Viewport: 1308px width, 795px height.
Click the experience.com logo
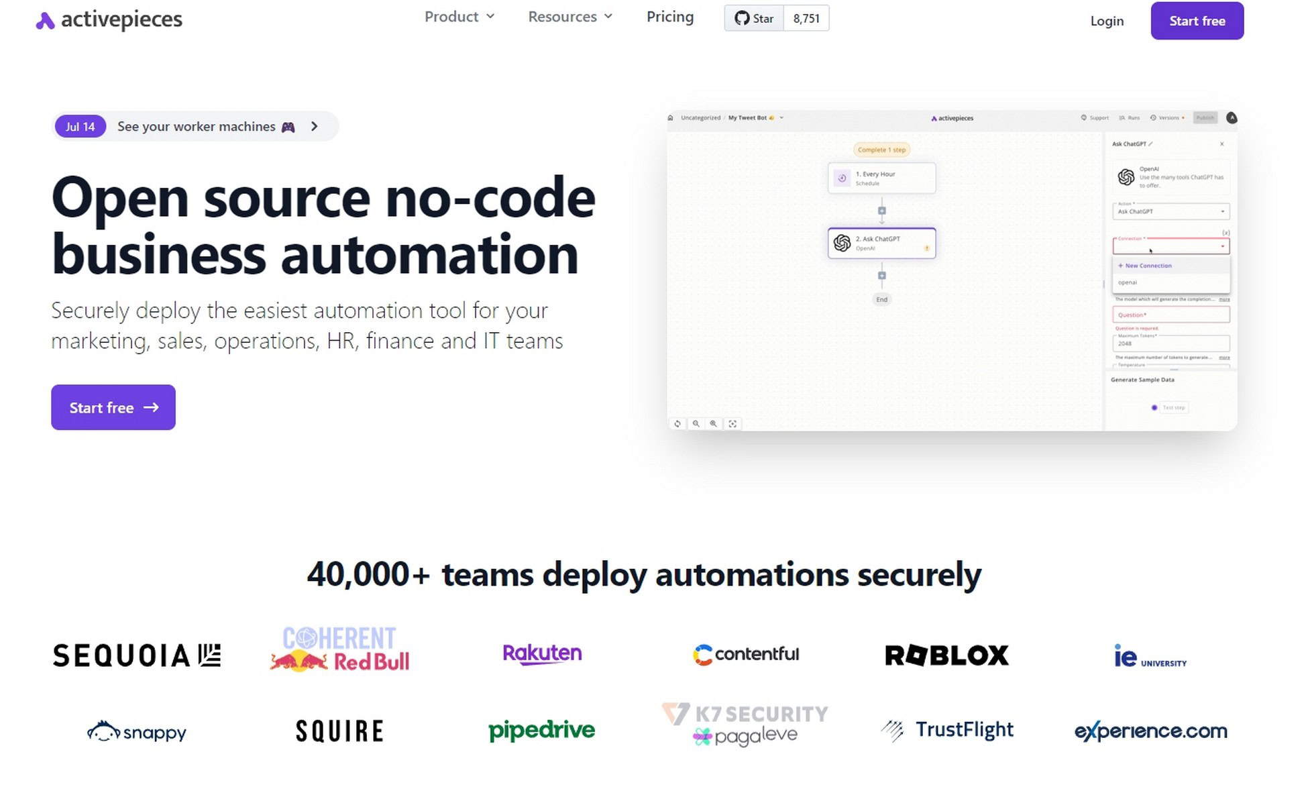click(1150, 731)
